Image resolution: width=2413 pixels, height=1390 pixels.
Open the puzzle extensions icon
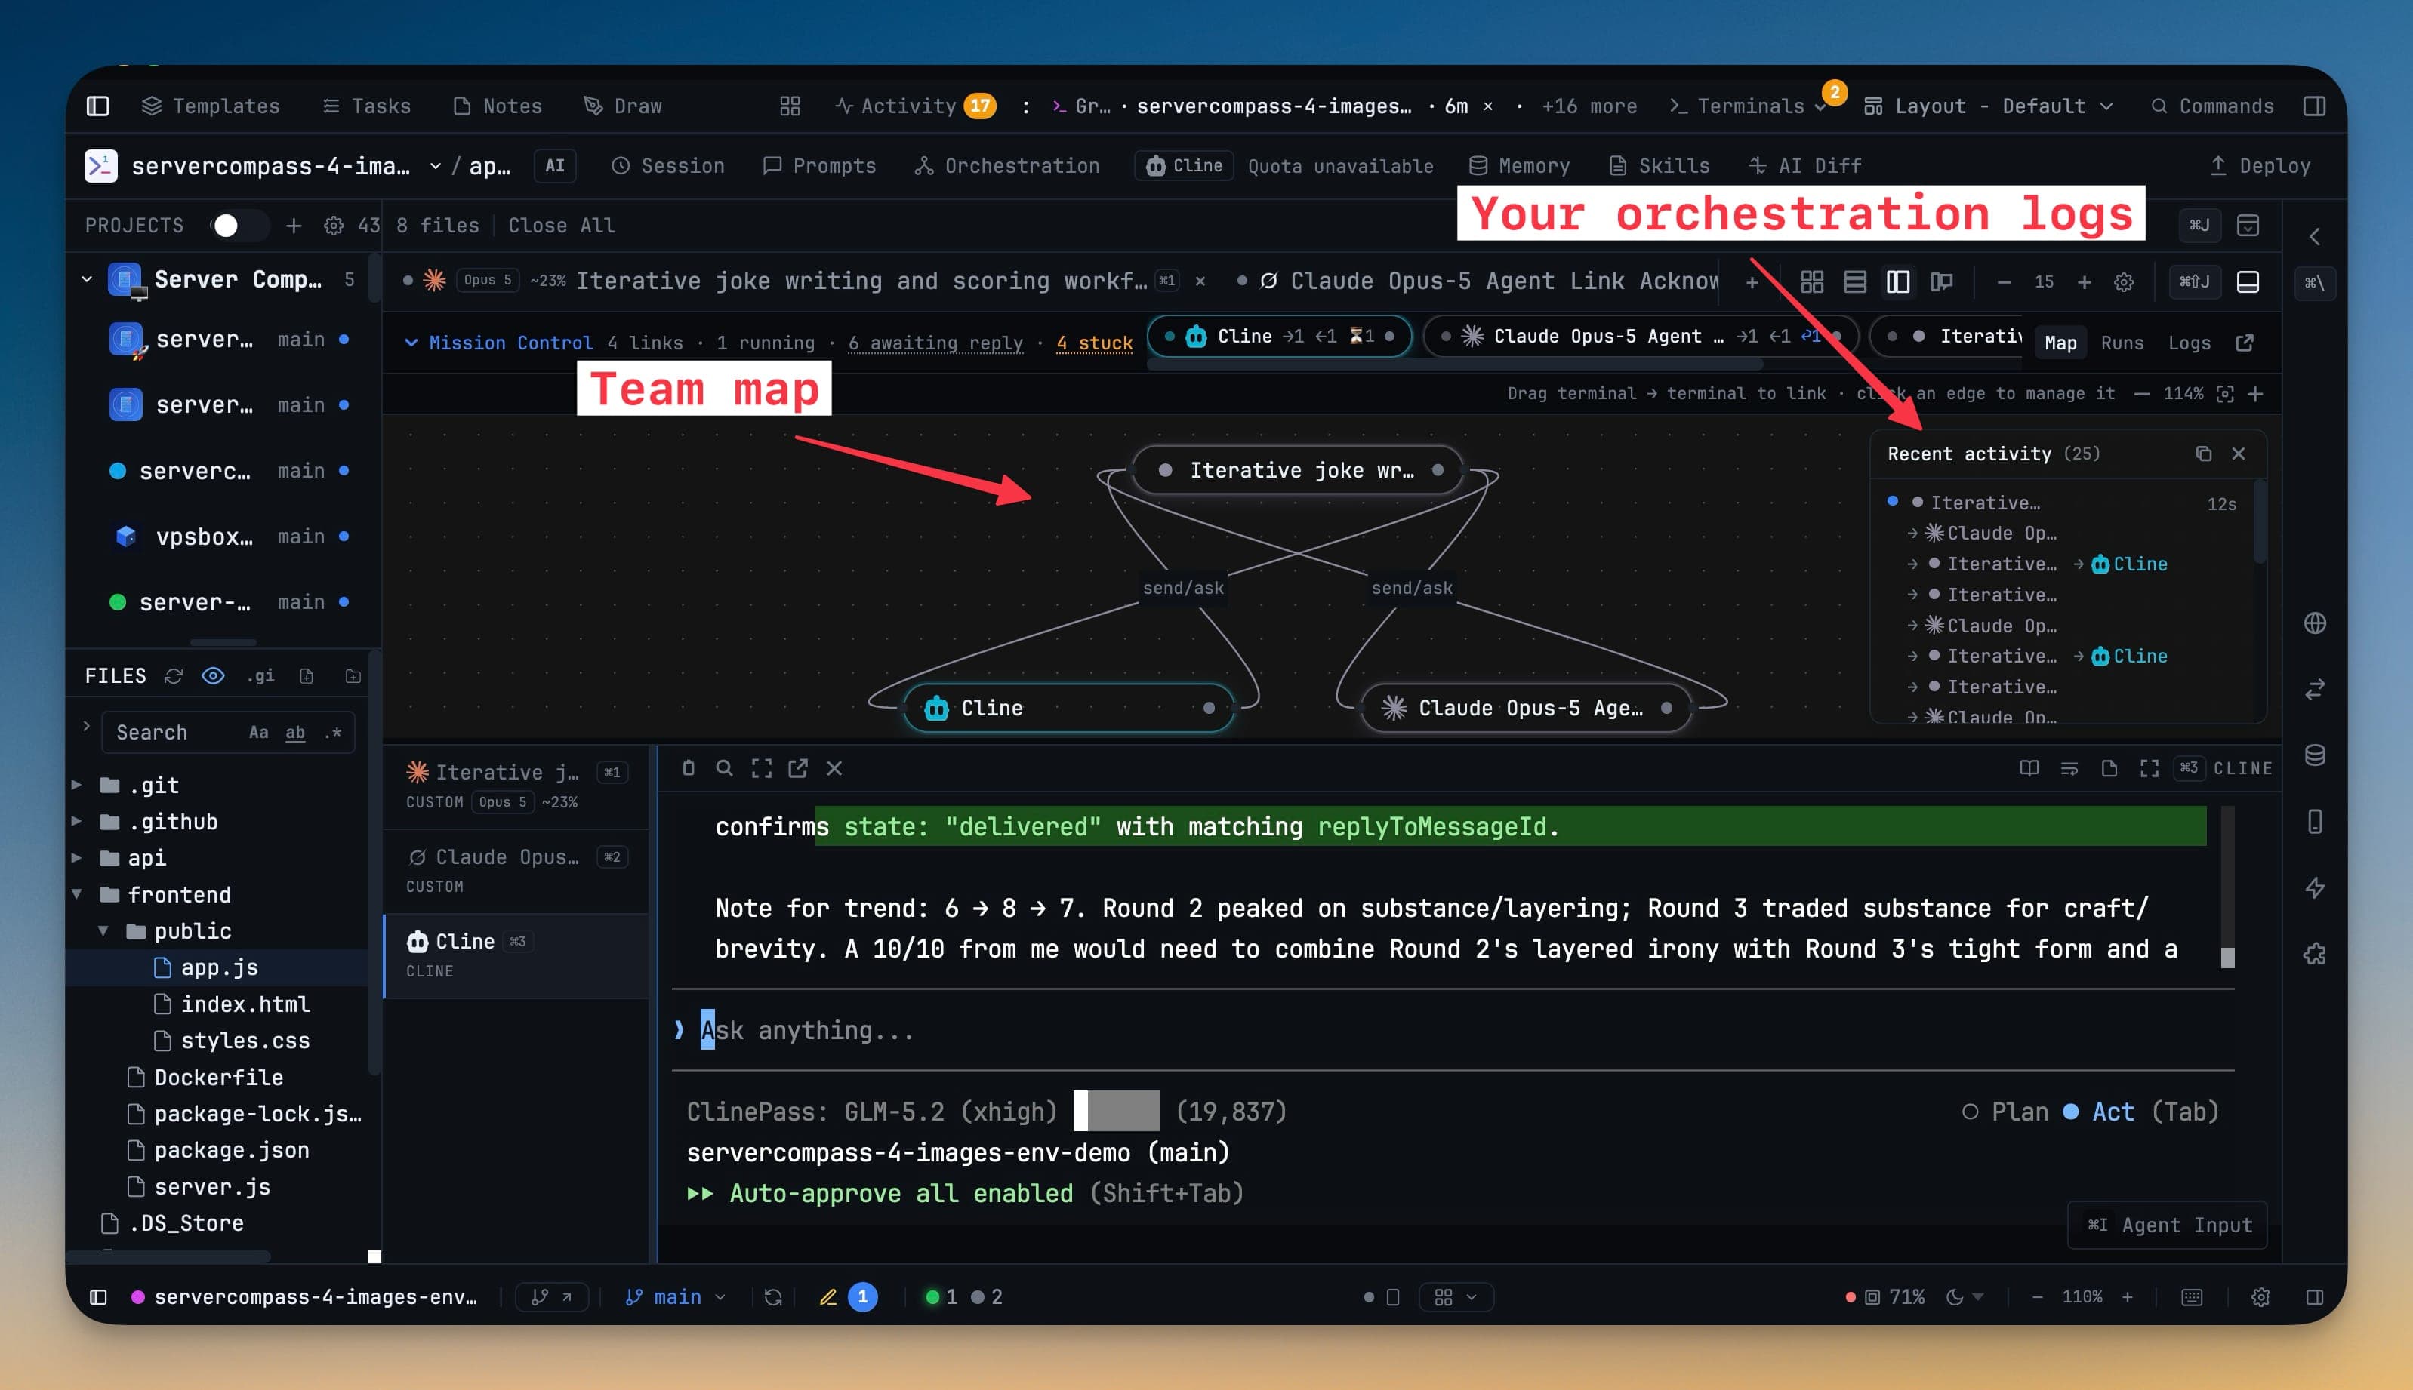pyautogui.click(x=2313, y=954)
